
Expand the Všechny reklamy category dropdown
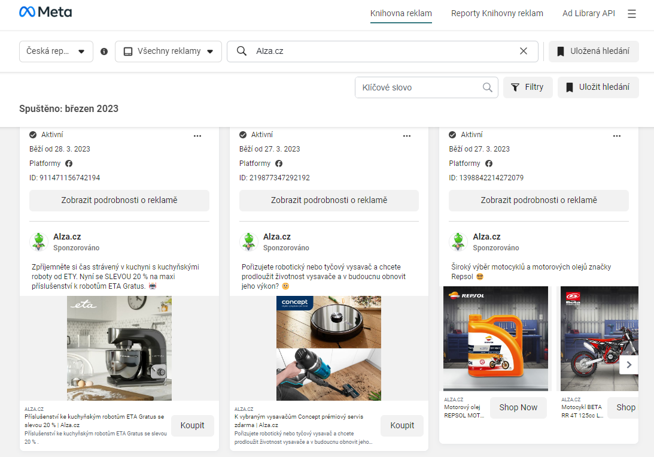[x=168, y=52]
